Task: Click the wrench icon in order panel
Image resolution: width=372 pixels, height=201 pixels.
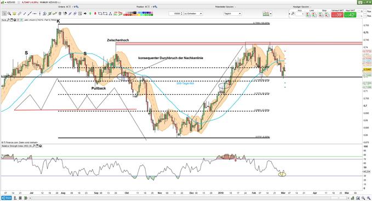Action: pos(293,14)
